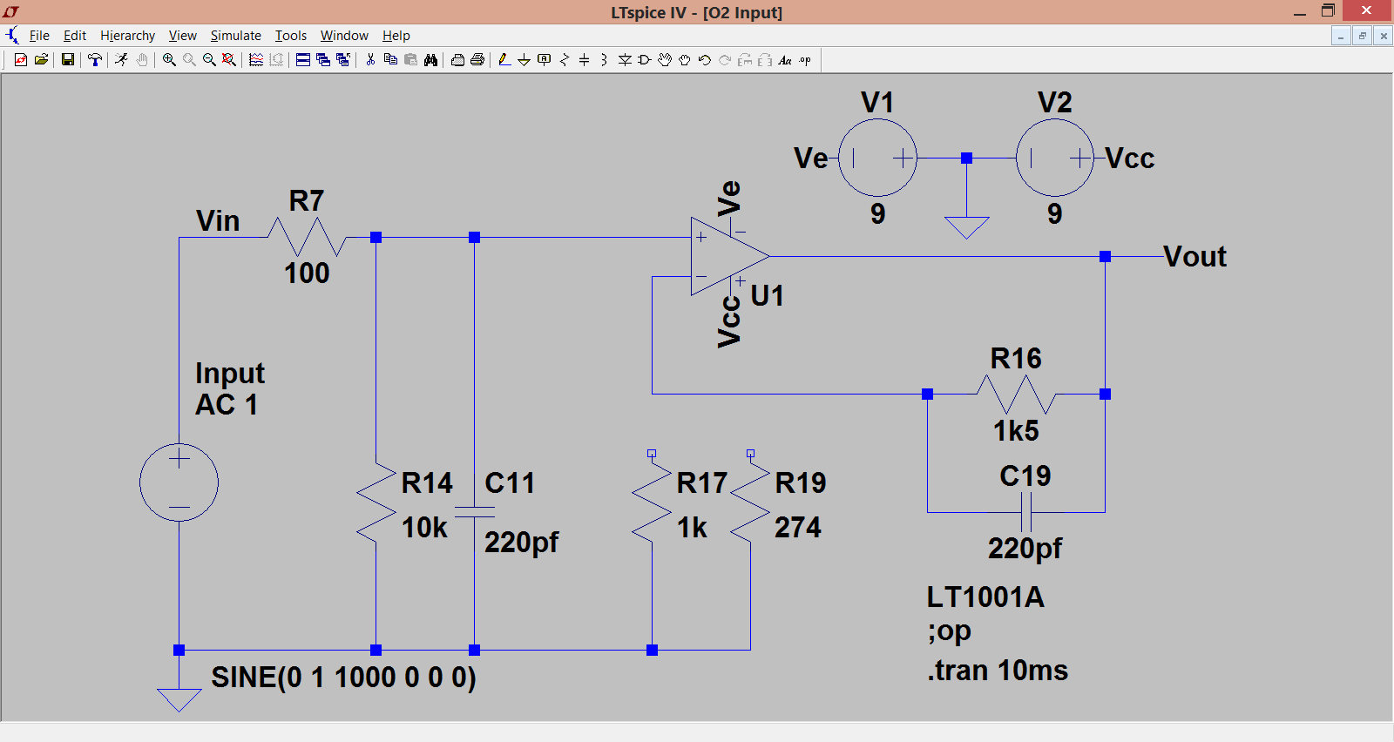Open a file with the folder icon
This screenshot has height=742, width=1394.
(41, 59)
